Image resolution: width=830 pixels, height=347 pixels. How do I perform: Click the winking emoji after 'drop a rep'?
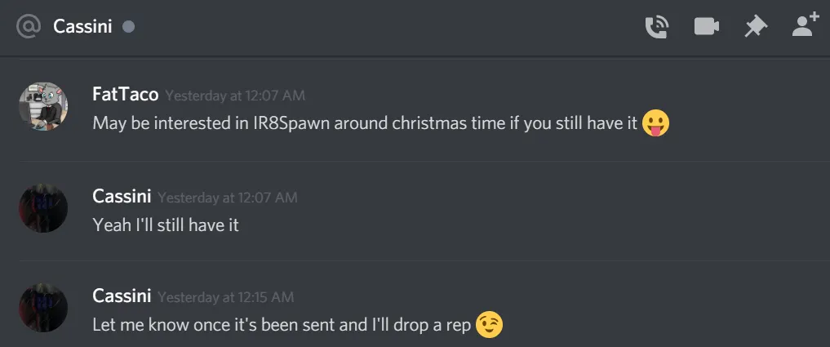coord(489,325)
